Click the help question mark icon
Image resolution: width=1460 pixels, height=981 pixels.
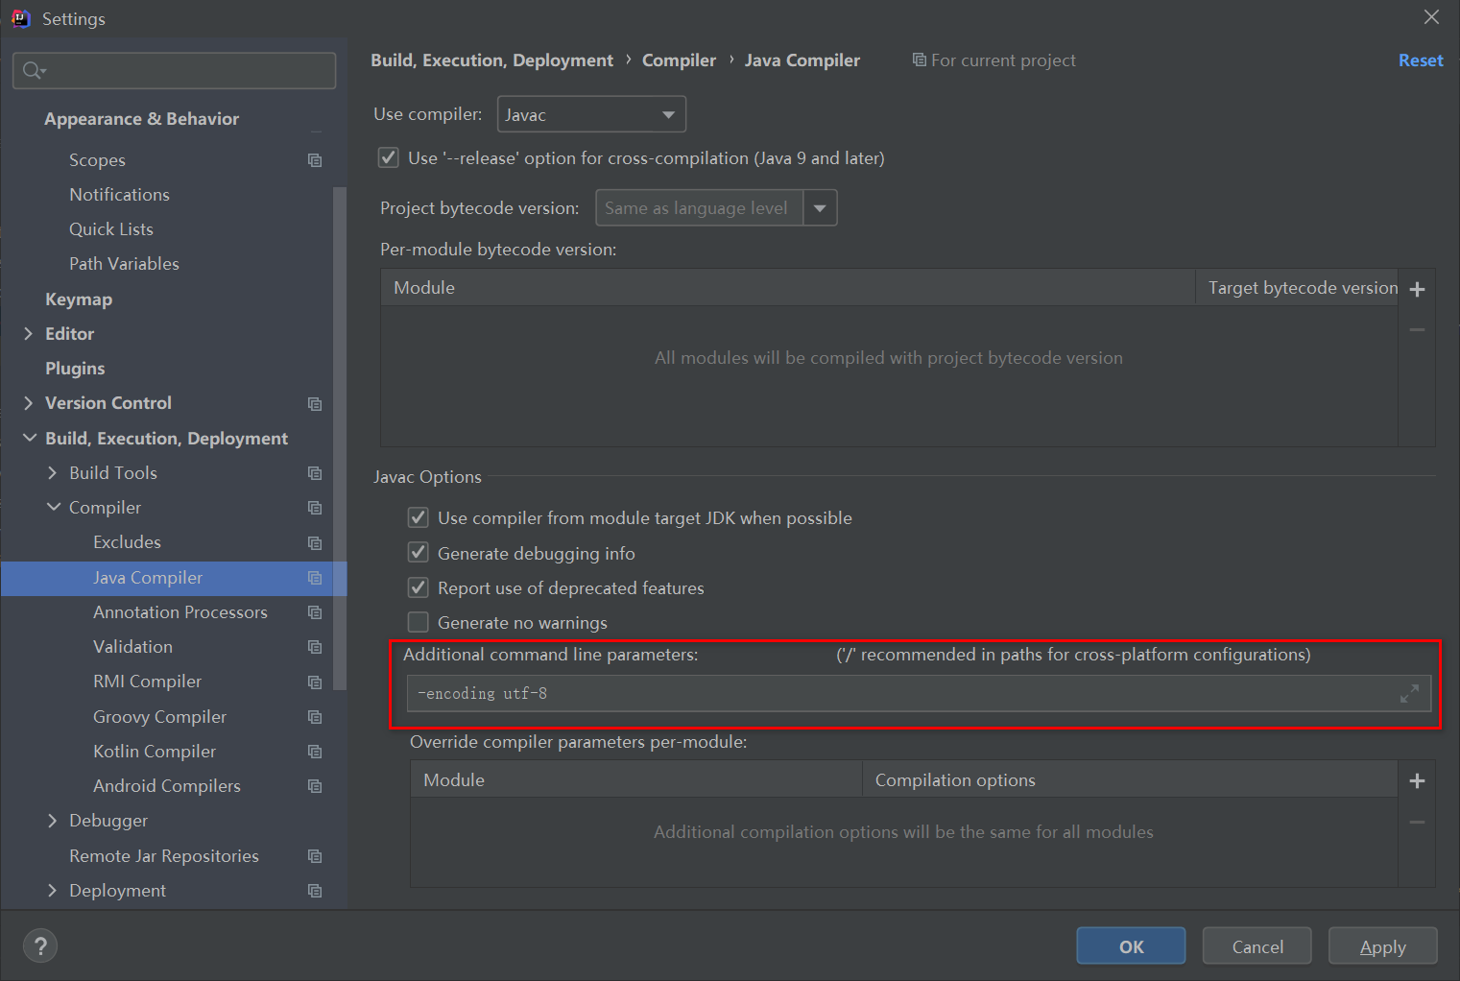(40, 945)
